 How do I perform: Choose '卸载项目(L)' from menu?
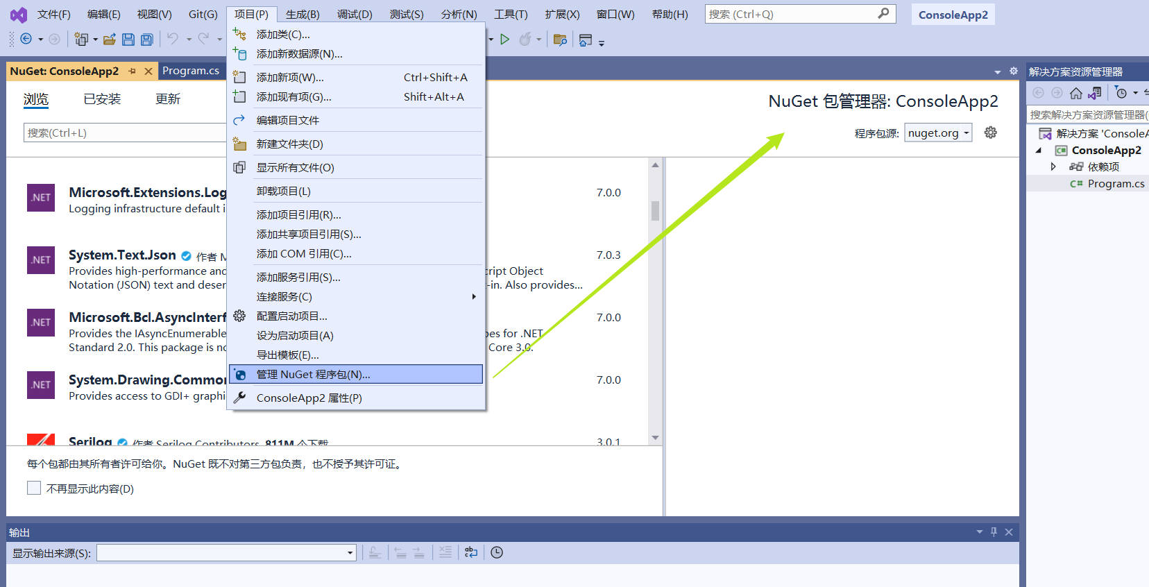[x=357, y=191]
